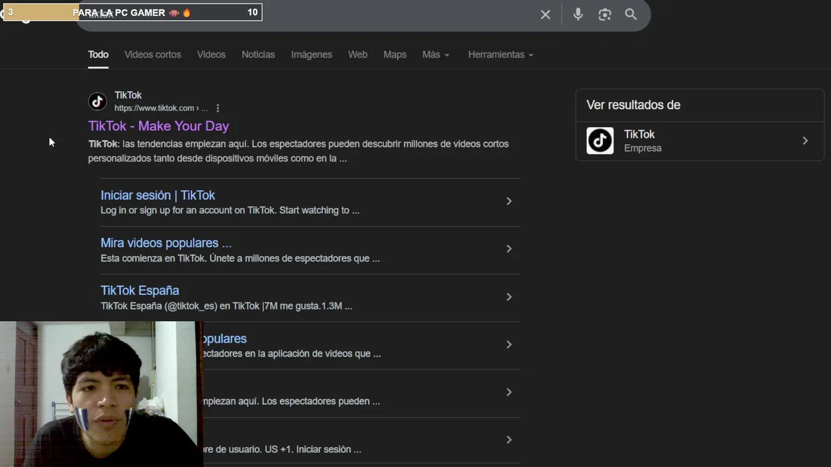The height and width of the screenshot is (467, 831).
Task: Click the magnifying glass search icon
Action: click(x=631, y=14)
